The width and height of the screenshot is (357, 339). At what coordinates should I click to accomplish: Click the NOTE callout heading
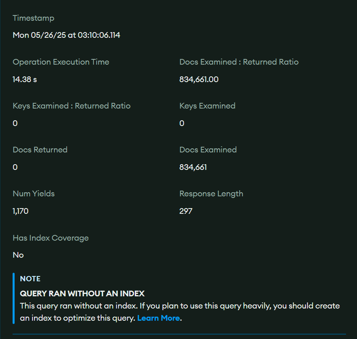click(x=30, y=279)
